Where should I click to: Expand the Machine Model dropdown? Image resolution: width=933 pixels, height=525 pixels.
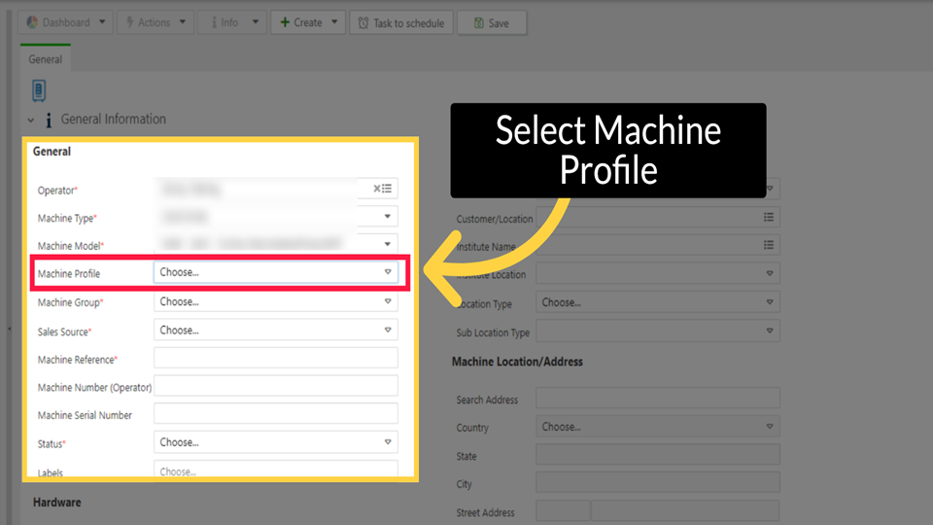(x=387, y=244)
